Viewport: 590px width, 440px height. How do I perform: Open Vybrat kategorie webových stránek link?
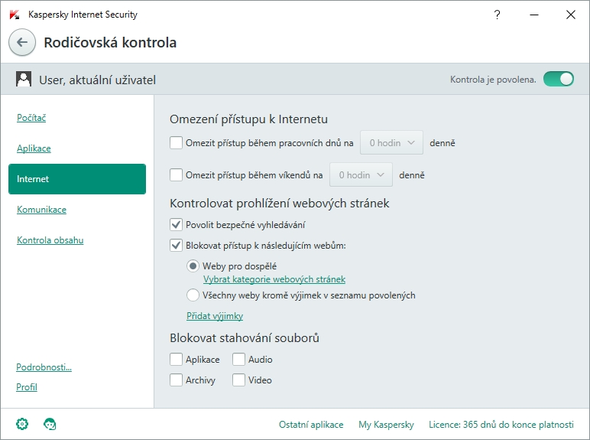click(274, 280)
